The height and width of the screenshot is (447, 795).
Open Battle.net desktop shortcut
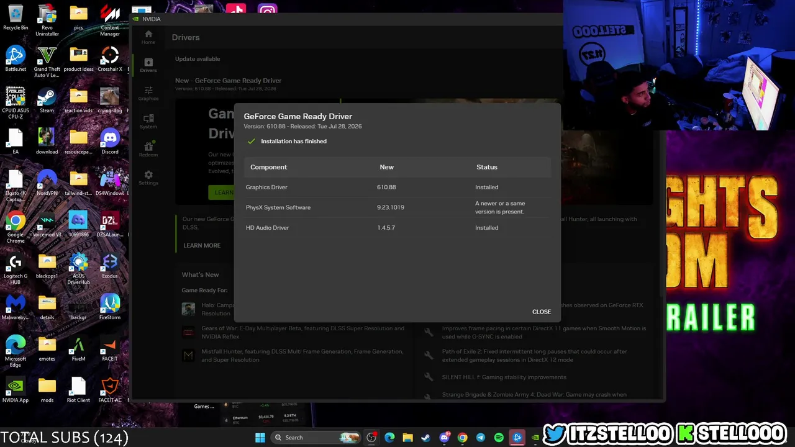coord(16,59)
